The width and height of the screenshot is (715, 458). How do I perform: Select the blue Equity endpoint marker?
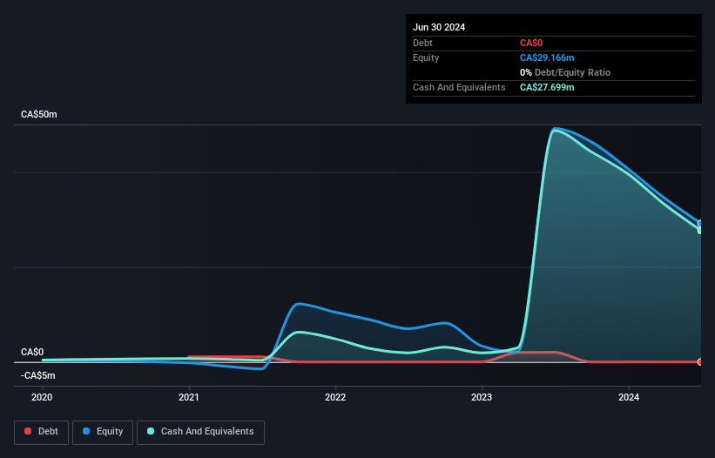700,223
